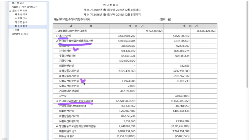Click row label Ⅰ. 영업활동으로인한현금흐름
Image resolution: width=252 pixels, height=140 pixels.
tap(71, 31)
